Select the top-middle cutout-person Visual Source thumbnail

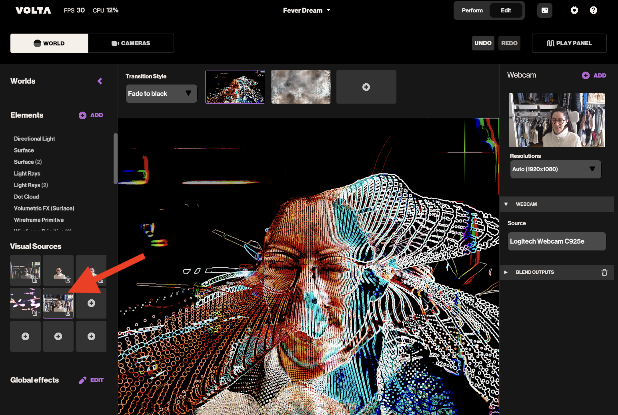[x=58, y=270]
